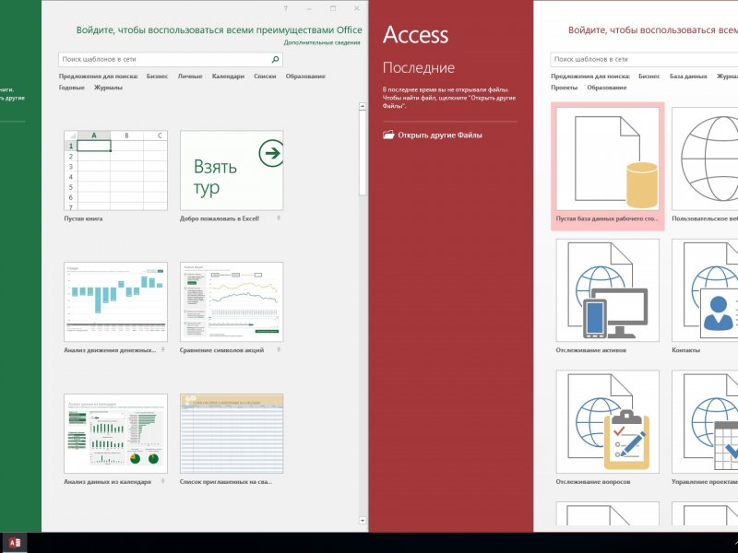Search Access templates for Образование

click(607, 88)
